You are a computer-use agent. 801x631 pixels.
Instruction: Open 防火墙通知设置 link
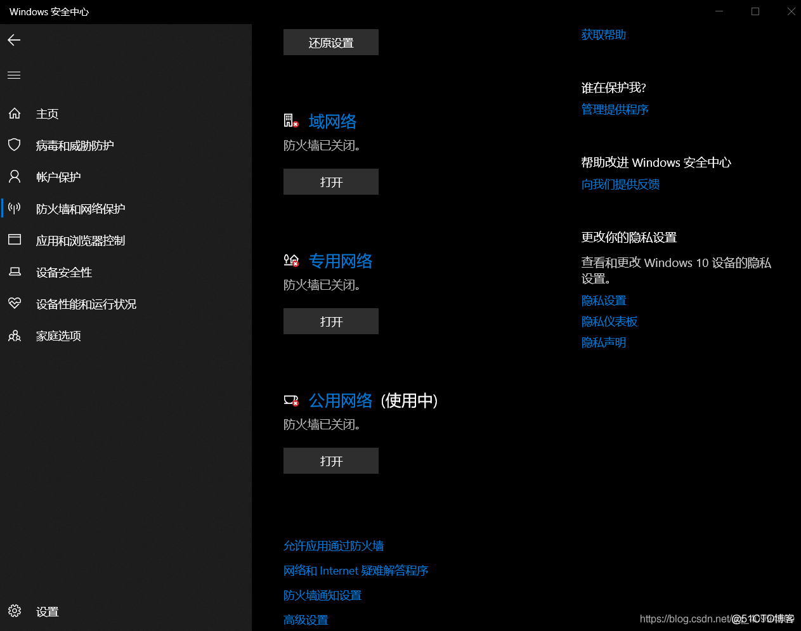(x=322, y=595)
